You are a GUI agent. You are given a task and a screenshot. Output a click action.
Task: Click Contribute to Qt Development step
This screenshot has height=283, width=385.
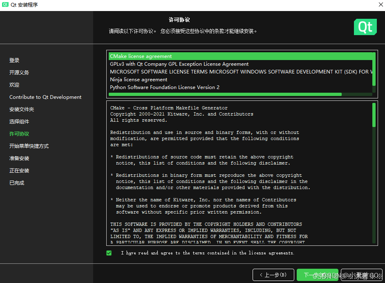pyautogui.click(x=45, y=97)
